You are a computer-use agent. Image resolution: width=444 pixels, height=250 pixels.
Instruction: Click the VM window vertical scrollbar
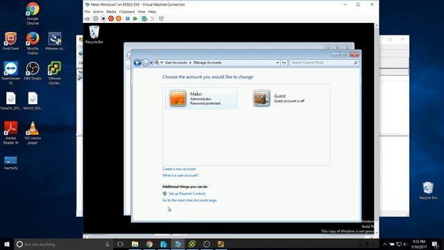point(376,128)
